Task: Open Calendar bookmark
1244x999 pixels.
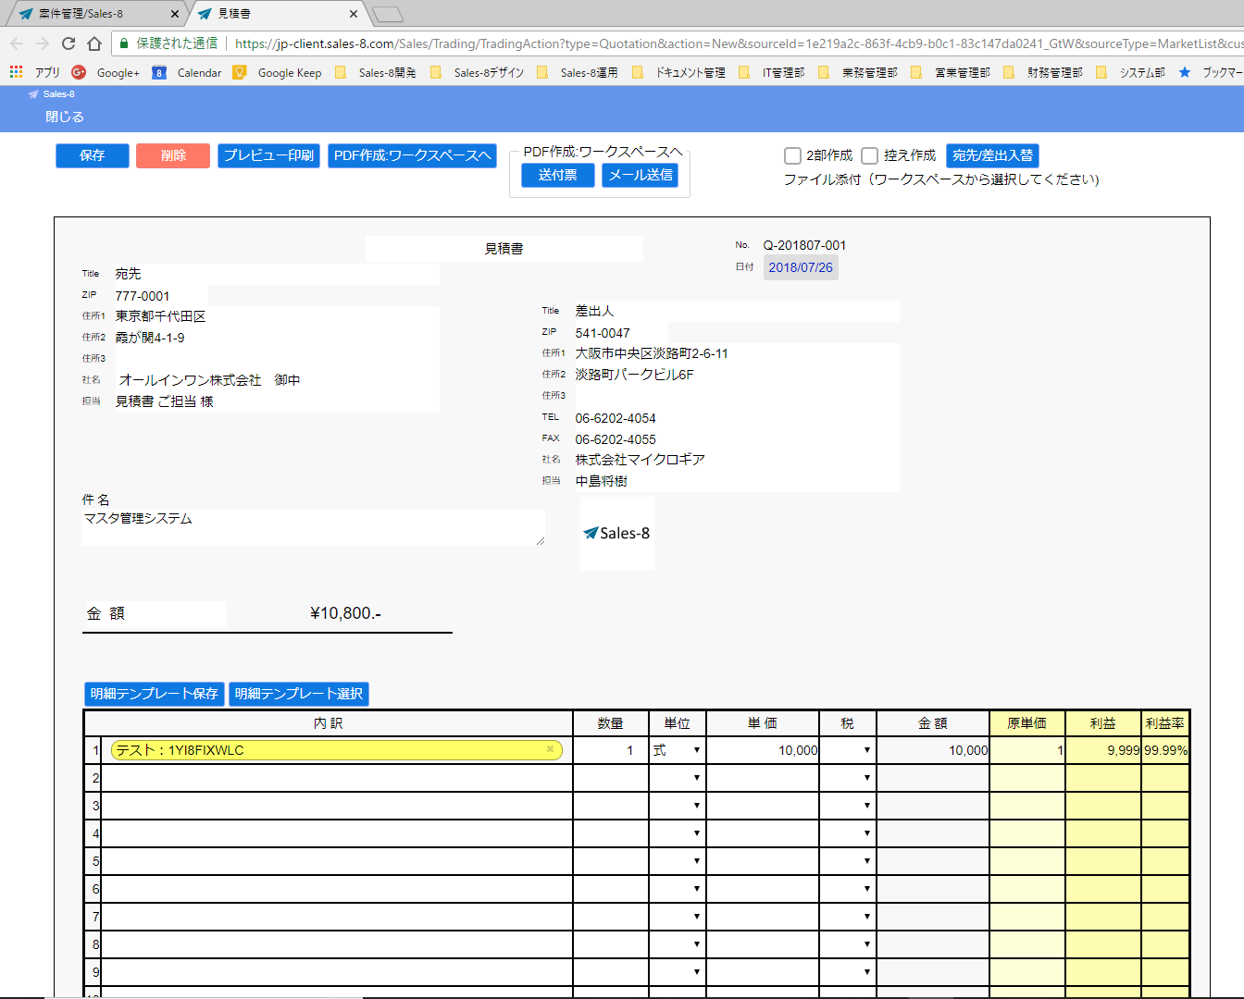Action: [x=188, y=72]
